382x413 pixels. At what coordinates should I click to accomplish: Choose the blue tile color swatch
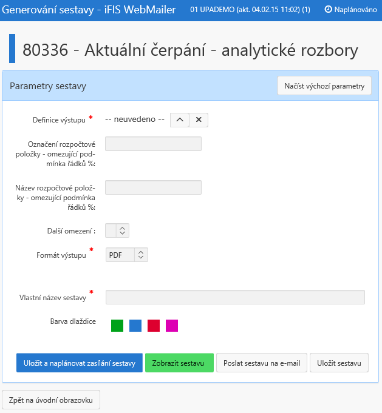tap(135, 326)
